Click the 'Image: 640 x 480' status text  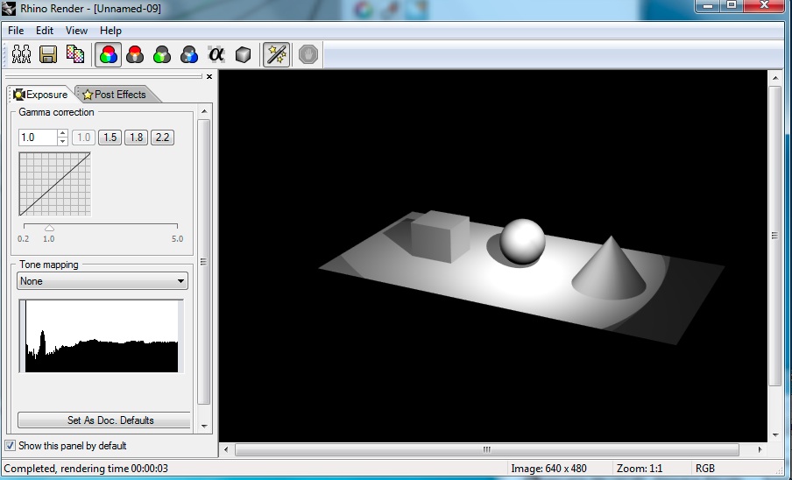point(548,469)
